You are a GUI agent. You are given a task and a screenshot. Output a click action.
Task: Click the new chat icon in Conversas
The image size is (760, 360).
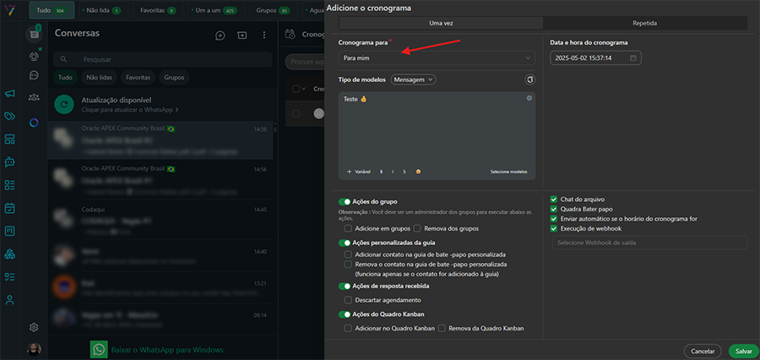point(220,35)
